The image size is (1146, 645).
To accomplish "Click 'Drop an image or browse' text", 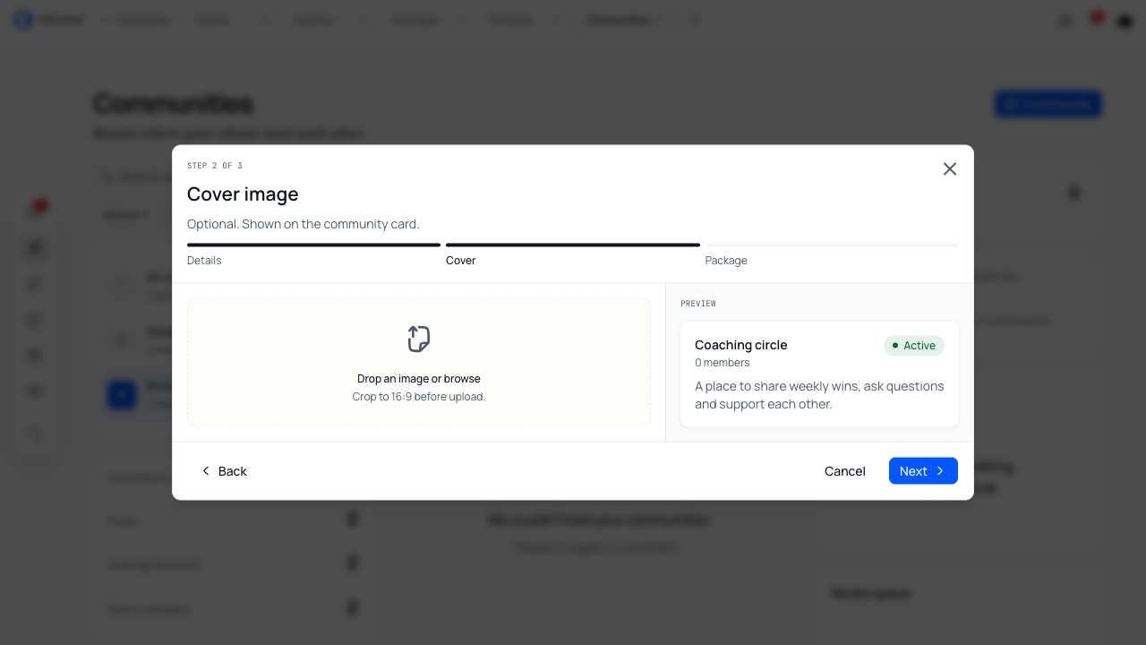I will pyautogui.click(x=419, y=379).
